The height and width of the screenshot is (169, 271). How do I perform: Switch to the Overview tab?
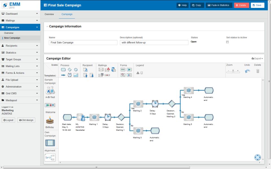click(49, 14)
